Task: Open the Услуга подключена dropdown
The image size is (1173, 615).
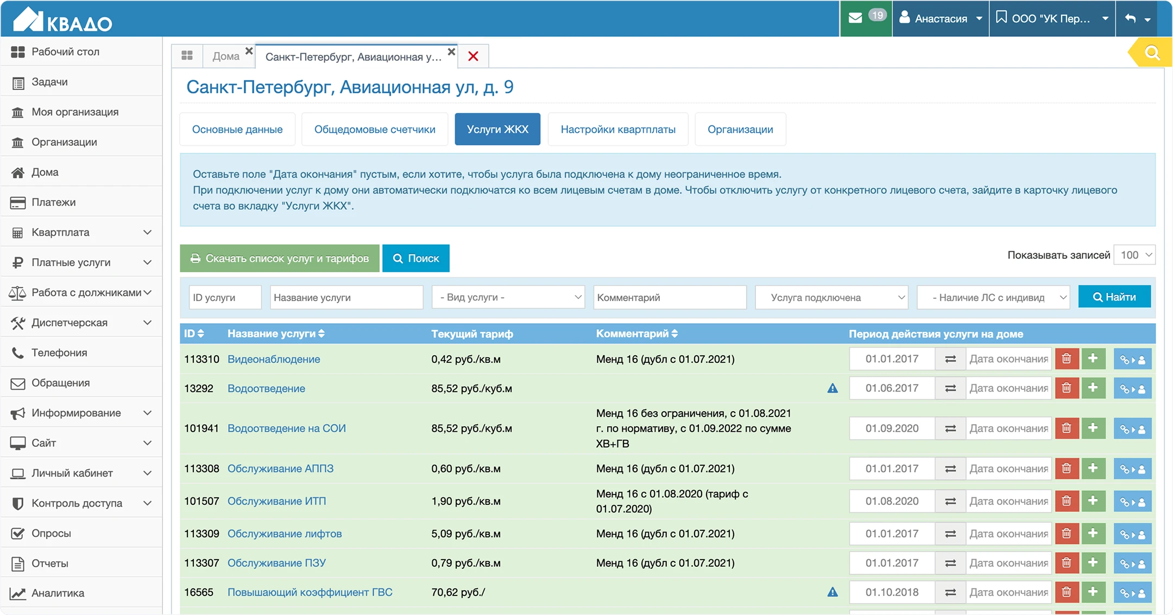Action: coord(831,297)
